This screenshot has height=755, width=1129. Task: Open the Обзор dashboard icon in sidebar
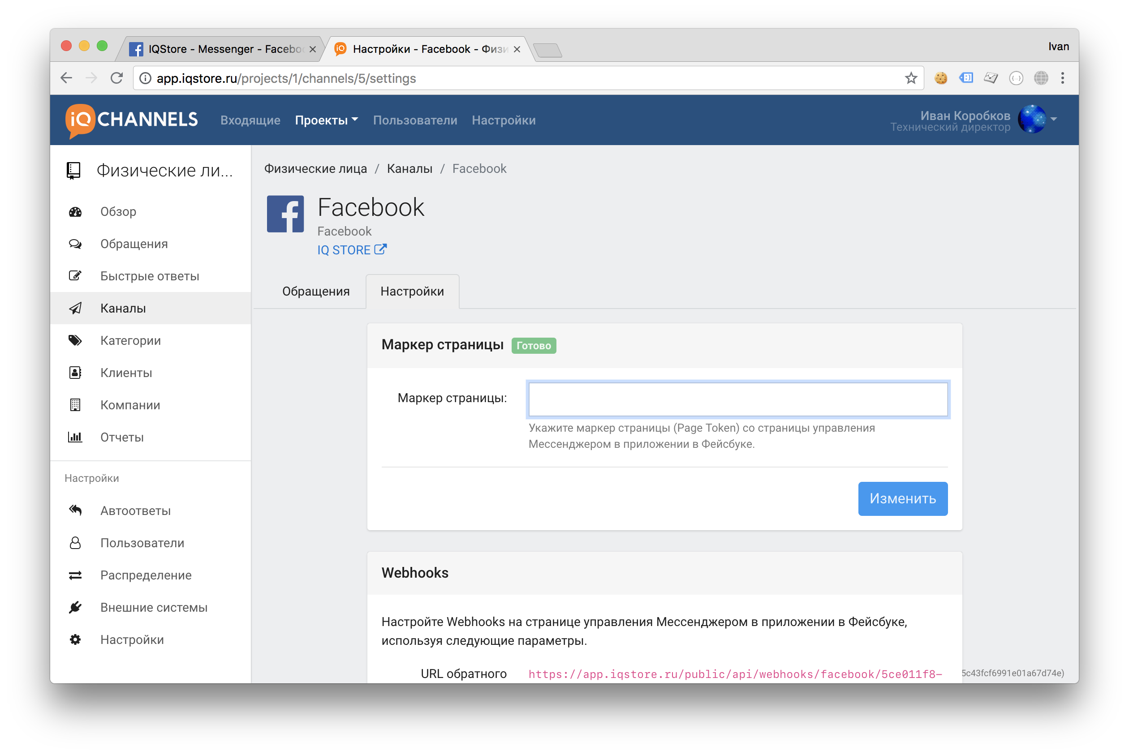(x=75, y=212)
